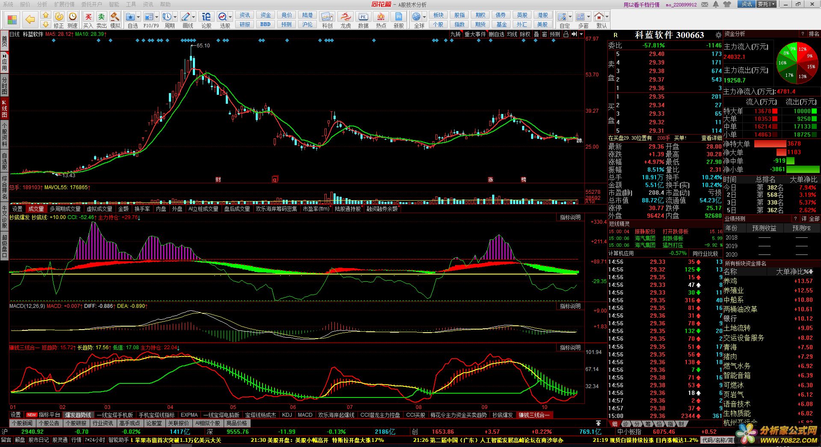This screenshot has height=447, width=821.
Task: Click 个股新闻 news button
Action: pyautogui.click(x=22, y=423)
